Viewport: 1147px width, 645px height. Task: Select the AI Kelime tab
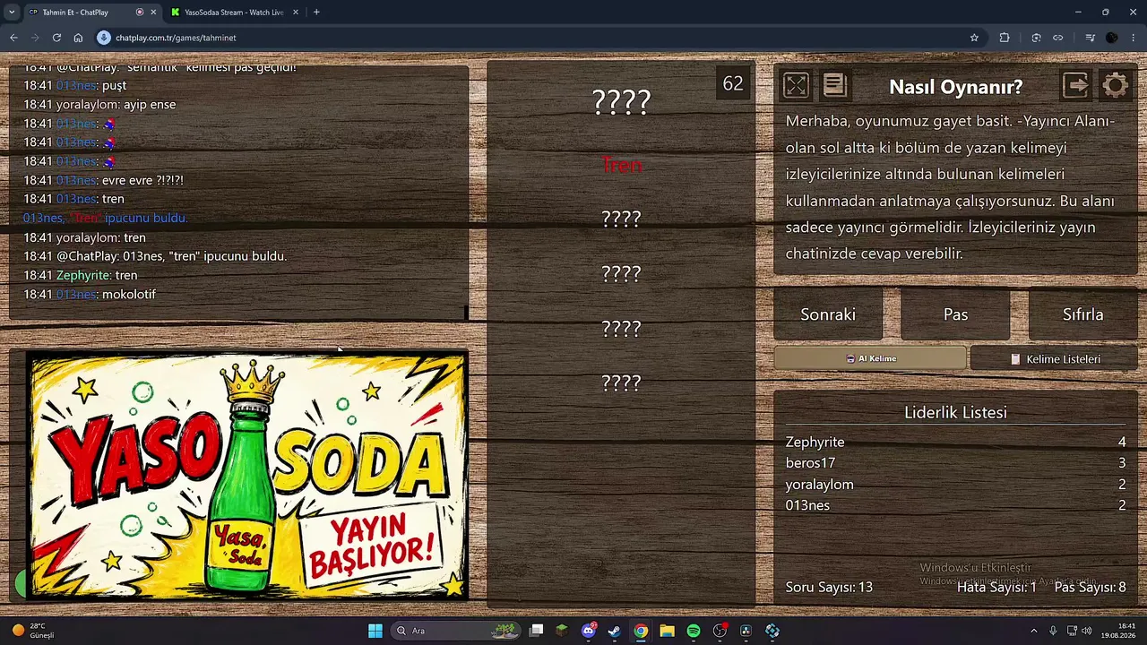click(870, 358)
